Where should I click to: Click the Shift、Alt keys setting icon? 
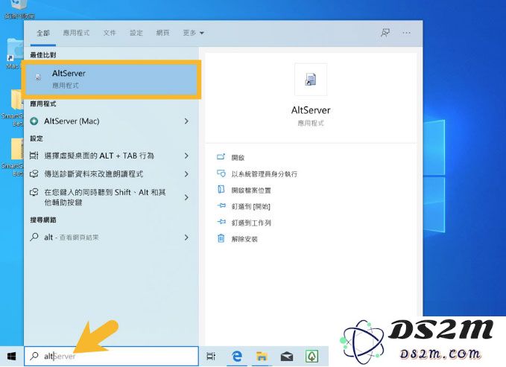(34, 193)
